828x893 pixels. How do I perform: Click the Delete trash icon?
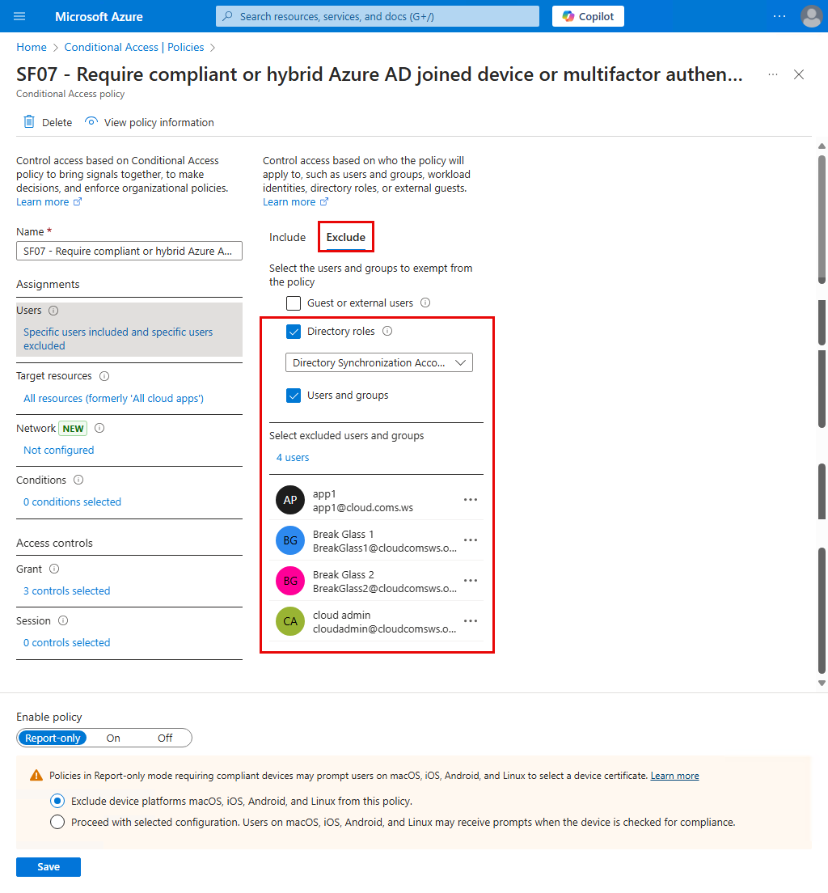pos(29,122)
